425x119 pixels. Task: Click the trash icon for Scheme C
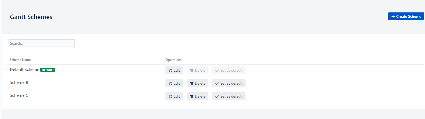[192, 97]
